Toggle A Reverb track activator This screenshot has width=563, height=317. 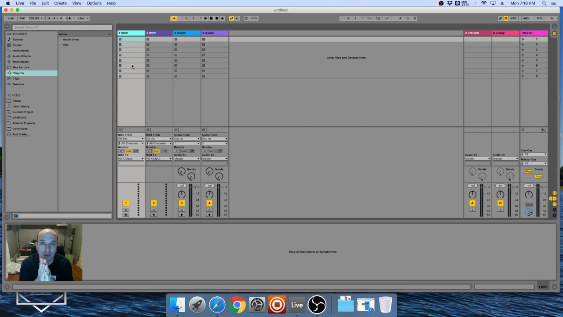(472, 203)
